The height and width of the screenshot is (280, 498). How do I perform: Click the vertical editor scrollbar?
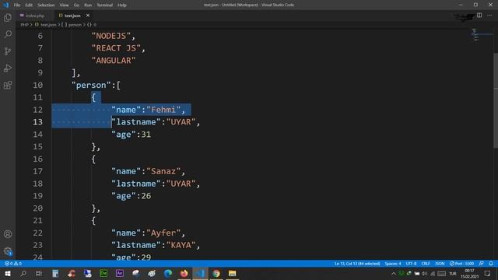(496, 100)
